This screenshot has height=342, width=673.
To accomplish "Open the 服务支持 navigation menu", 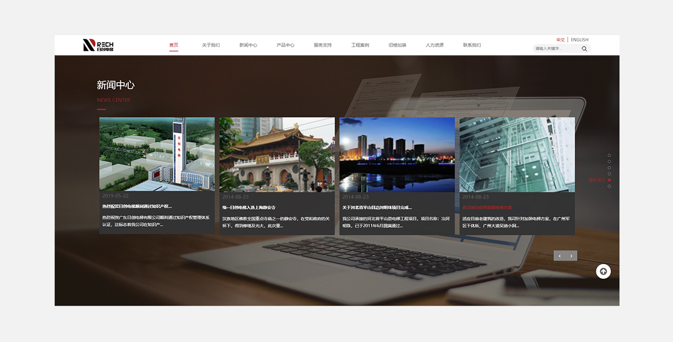I will tap(323, 45).
